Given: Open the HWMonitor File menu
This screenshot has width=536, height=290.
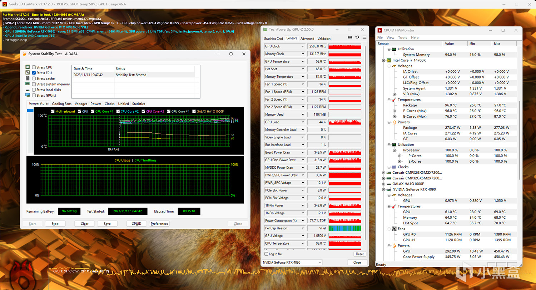Looking at the screenshot, I should [x=380, y=37].
